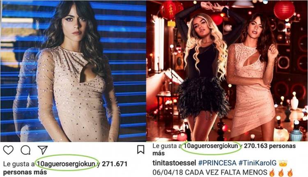Click the crown emoji in the caption
The height and width of the screenshot is (177, 308).
pyautogui.click(x=283, y=163)
